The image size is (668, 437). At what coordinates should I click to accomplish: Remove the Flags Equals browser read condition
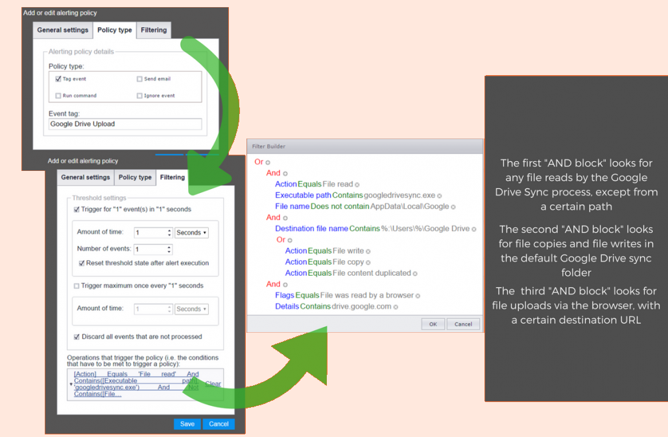point(418,296)
